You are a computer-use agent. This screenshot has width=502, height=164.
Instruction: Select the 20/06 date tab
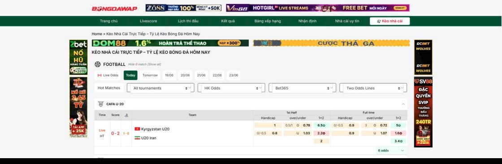point(186,75)
